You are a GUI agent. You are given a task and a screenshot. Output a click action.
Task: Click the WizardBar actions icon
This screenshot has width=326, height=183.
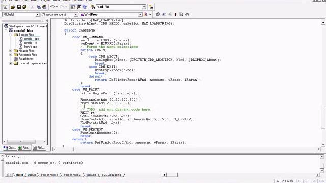point(146,14)
